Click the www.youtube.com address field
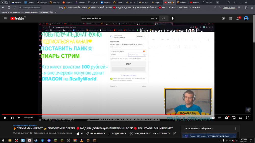Viewport: 255px width, 143px height. [x=32, y=7]
